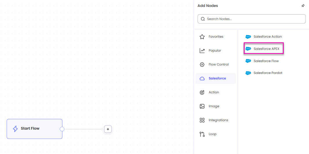Click the Start Flow output connector circle
This screenshot has height=154, width=309.
62,129
